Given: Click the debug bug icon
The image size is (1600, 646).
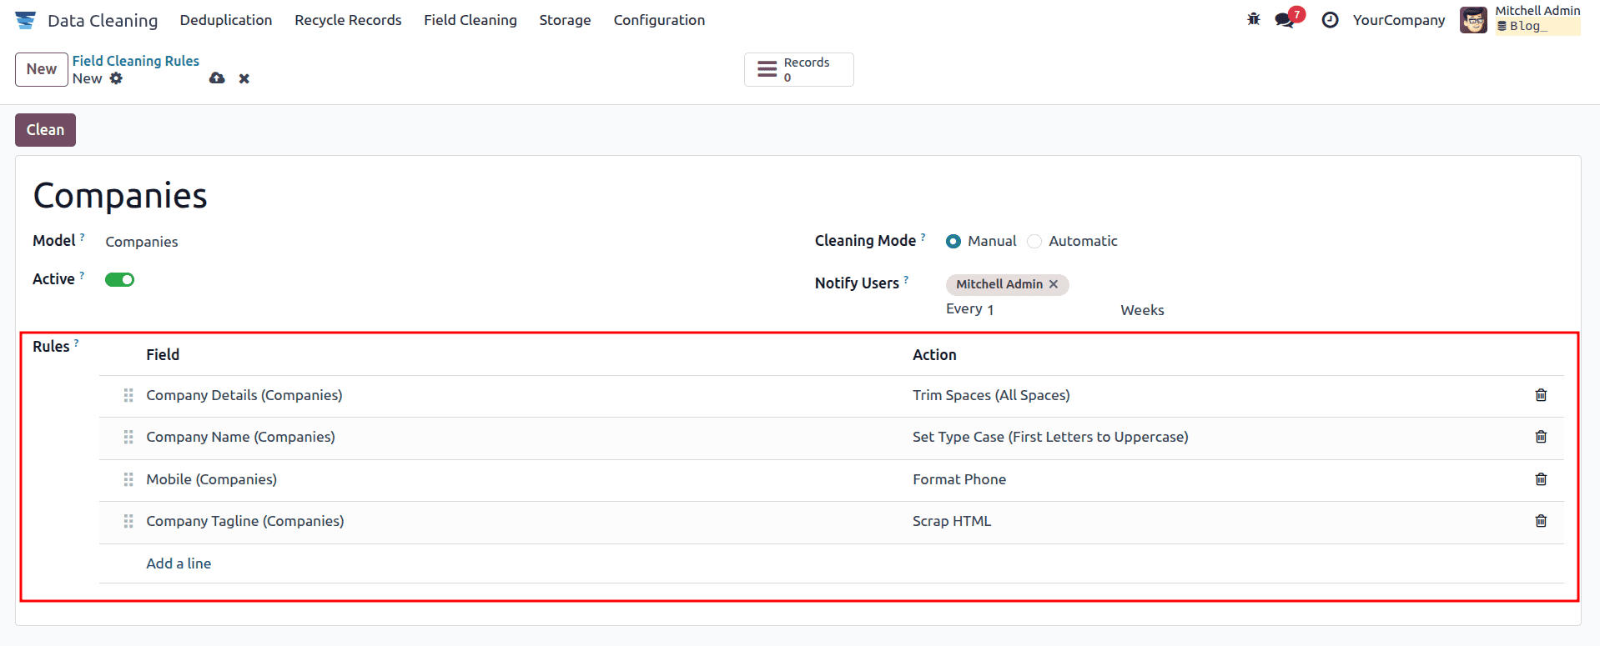Looking at the screenshot, I should tap(1253, 19).
